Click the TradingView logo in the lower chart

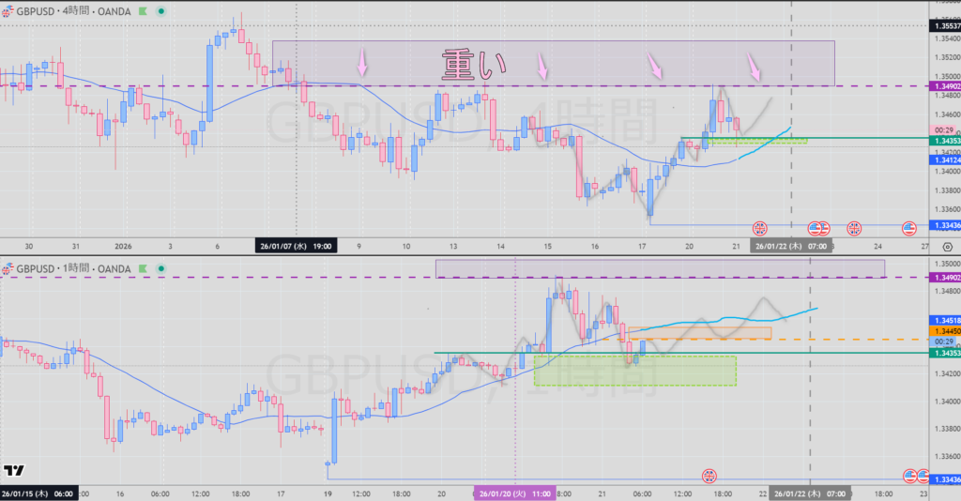point(14,472)
